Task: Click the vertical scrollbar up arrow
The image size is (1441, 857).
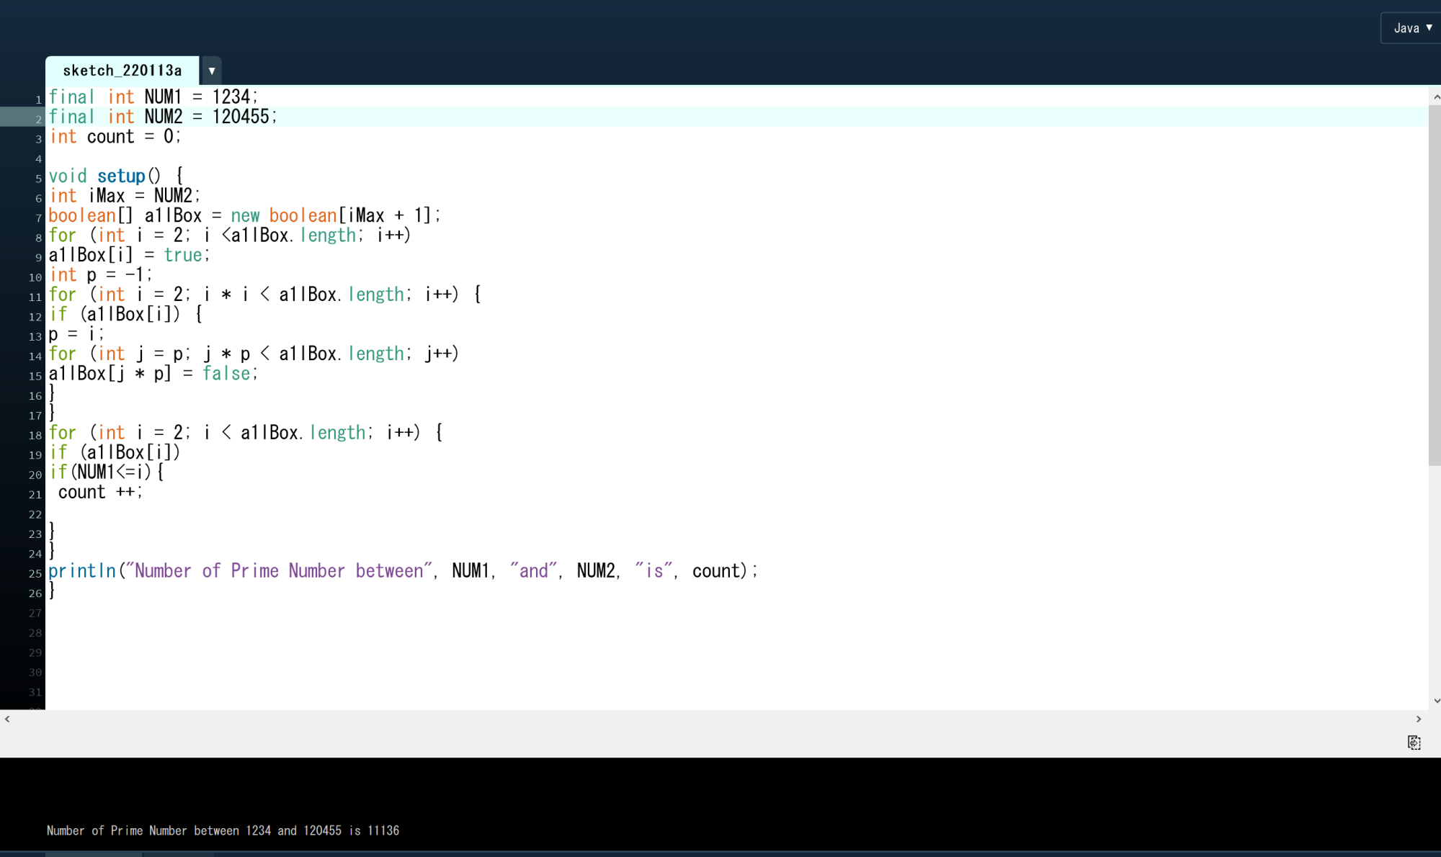Action: click(1435, 97)
